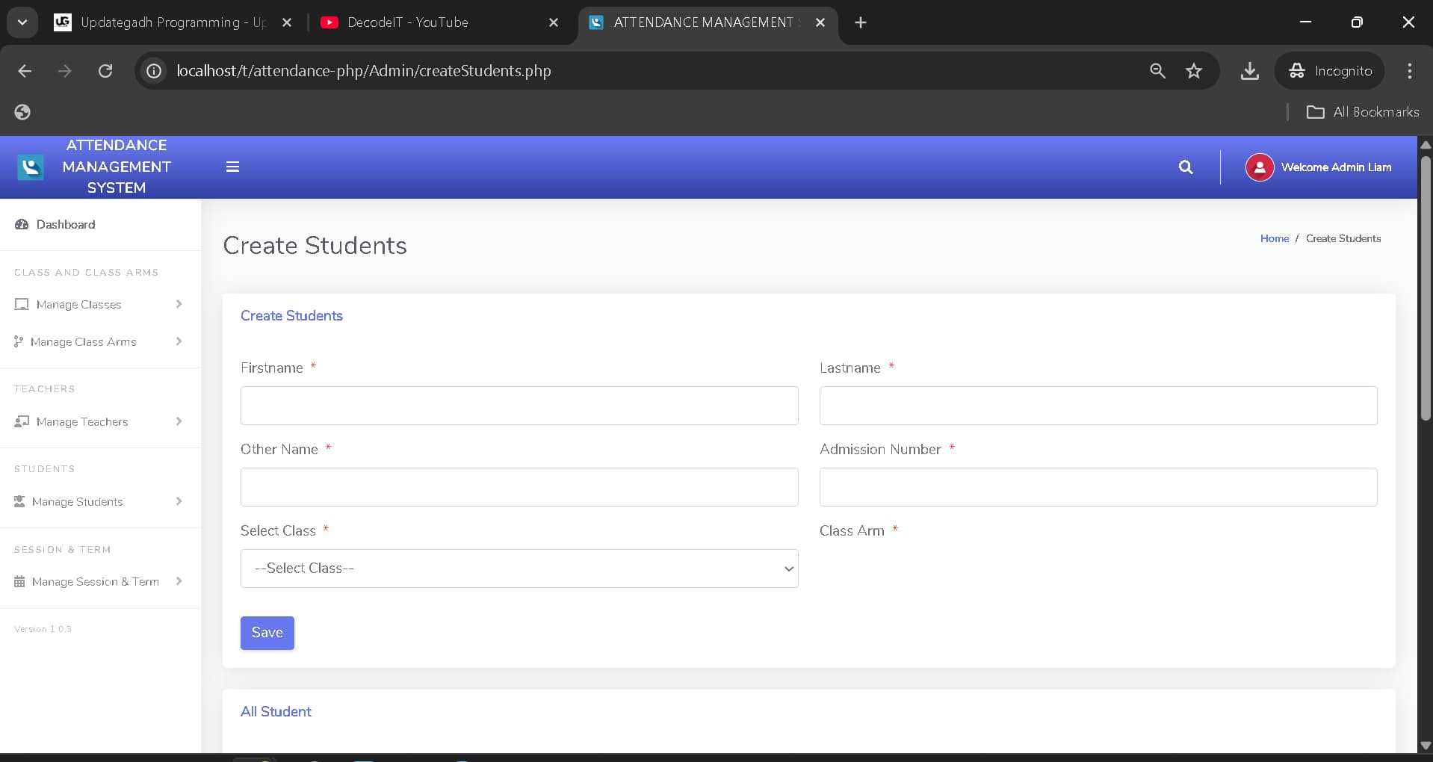Expand the Manage Students submenu chevron

179,501
